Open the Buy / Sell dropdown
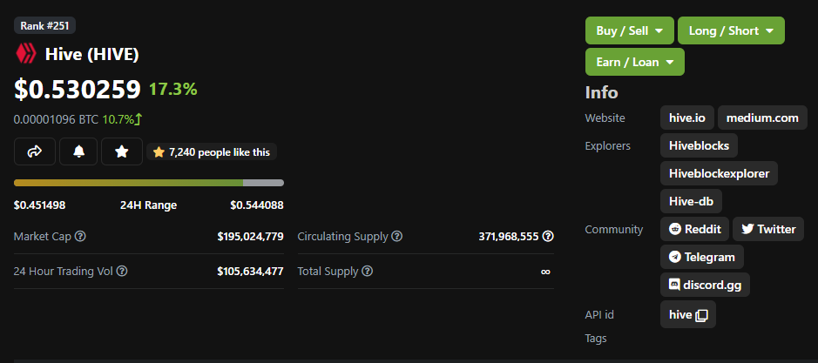818x363 pixels. [x=630, y=30]
